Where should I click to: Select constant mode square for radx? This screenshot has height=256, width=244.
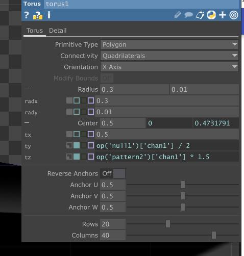69,100
